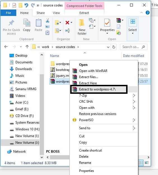Click the New folder icon
The height and width of the screenshot is (175, 158).
pos(82,23)
